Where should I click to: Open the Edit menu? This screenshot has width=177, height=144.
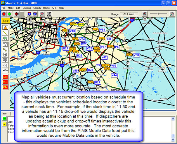click(x=18, y=8)
